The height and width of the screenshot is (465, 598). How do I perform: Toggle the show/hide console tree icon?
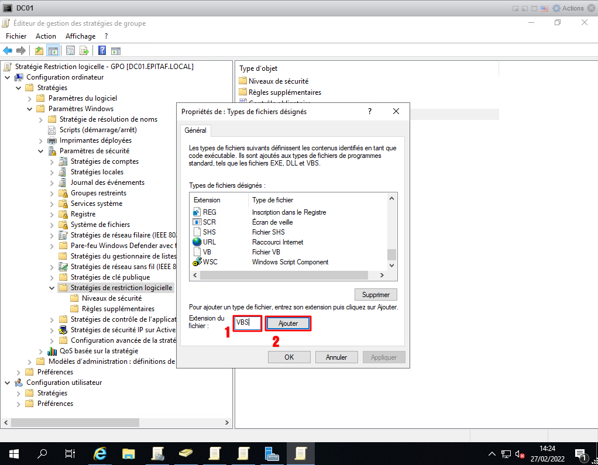tap(53, 51)
